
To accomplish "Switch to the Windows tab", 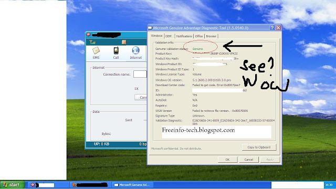I will tap(156, 36).
